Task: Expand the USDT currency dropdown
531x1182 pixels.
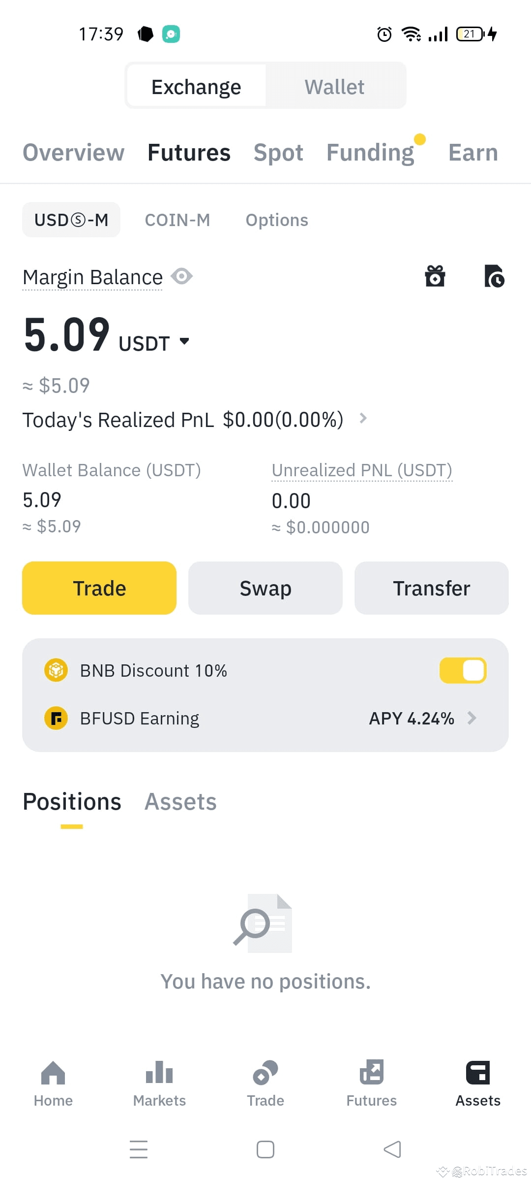Action: point(184,341)
